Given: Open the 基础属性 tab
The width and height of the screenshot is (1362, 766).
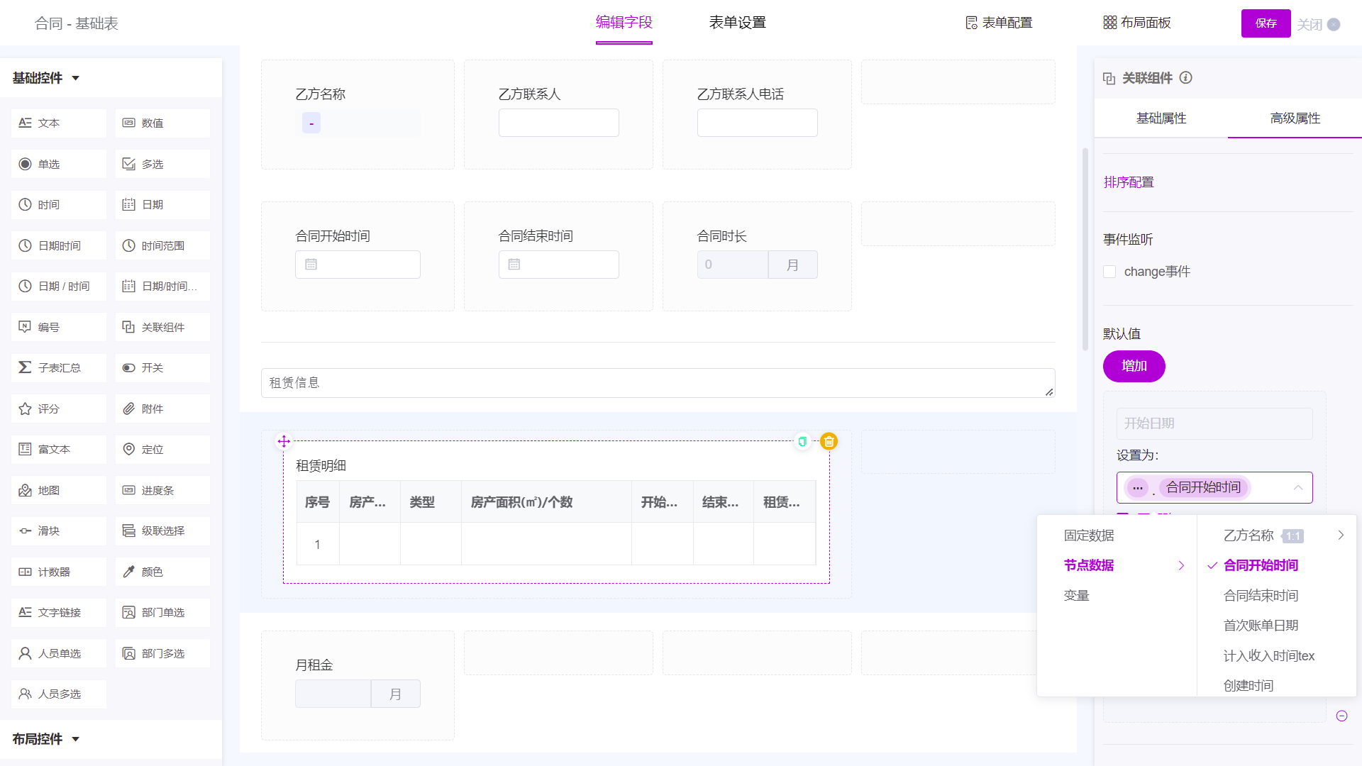Looking at the screenshot, I should click(1161, 118).
